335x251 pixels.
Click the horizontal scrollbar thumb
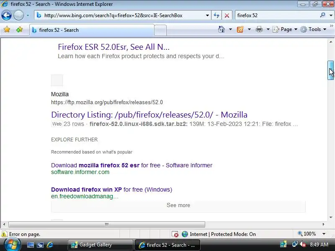click(107, 224)
